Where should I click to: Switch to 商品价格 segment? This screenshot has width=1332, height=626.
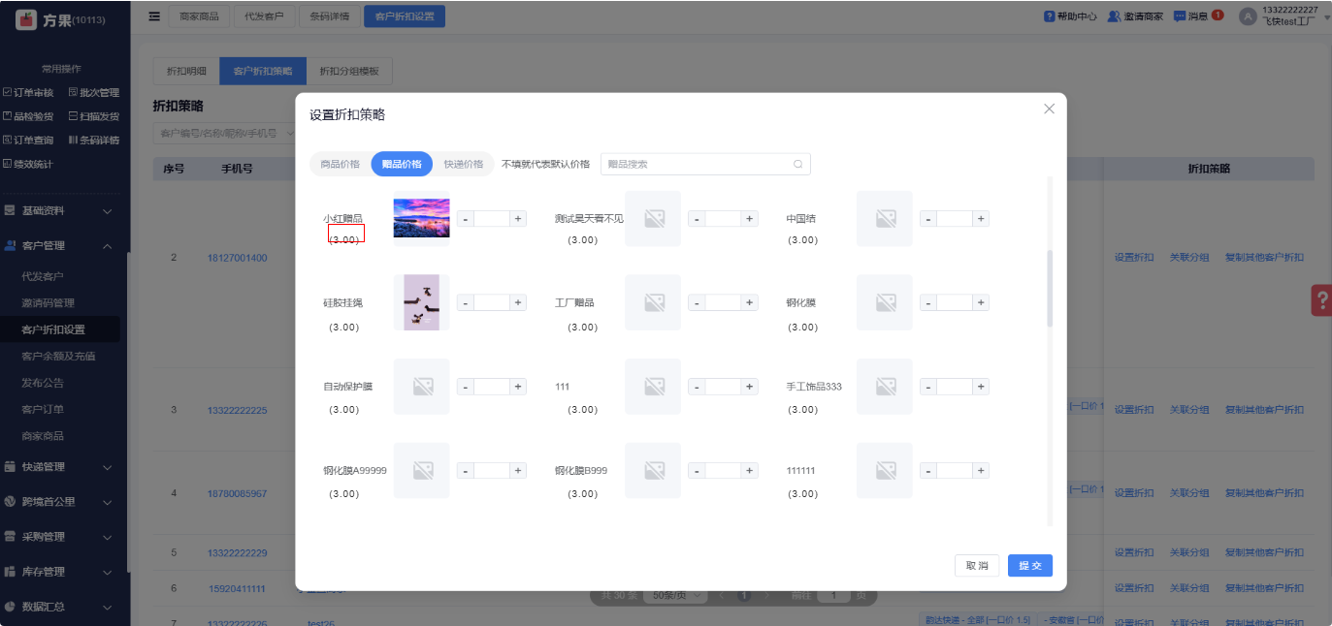340,165
